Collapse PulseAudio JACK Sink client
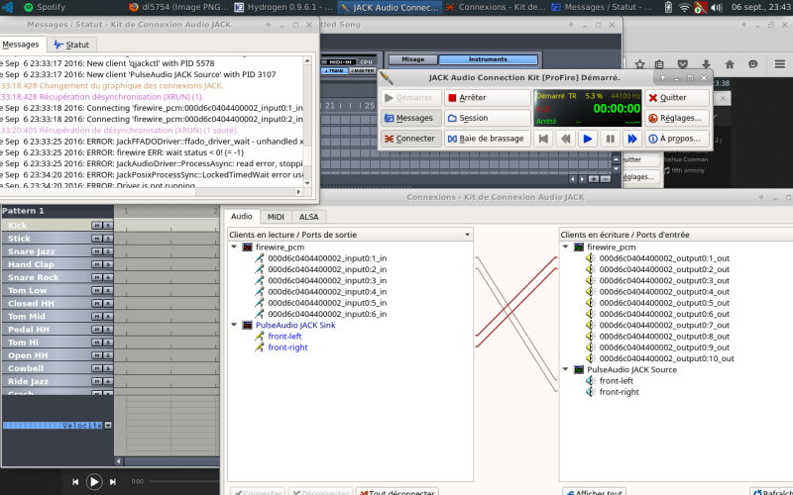 (x=234, y=324)
